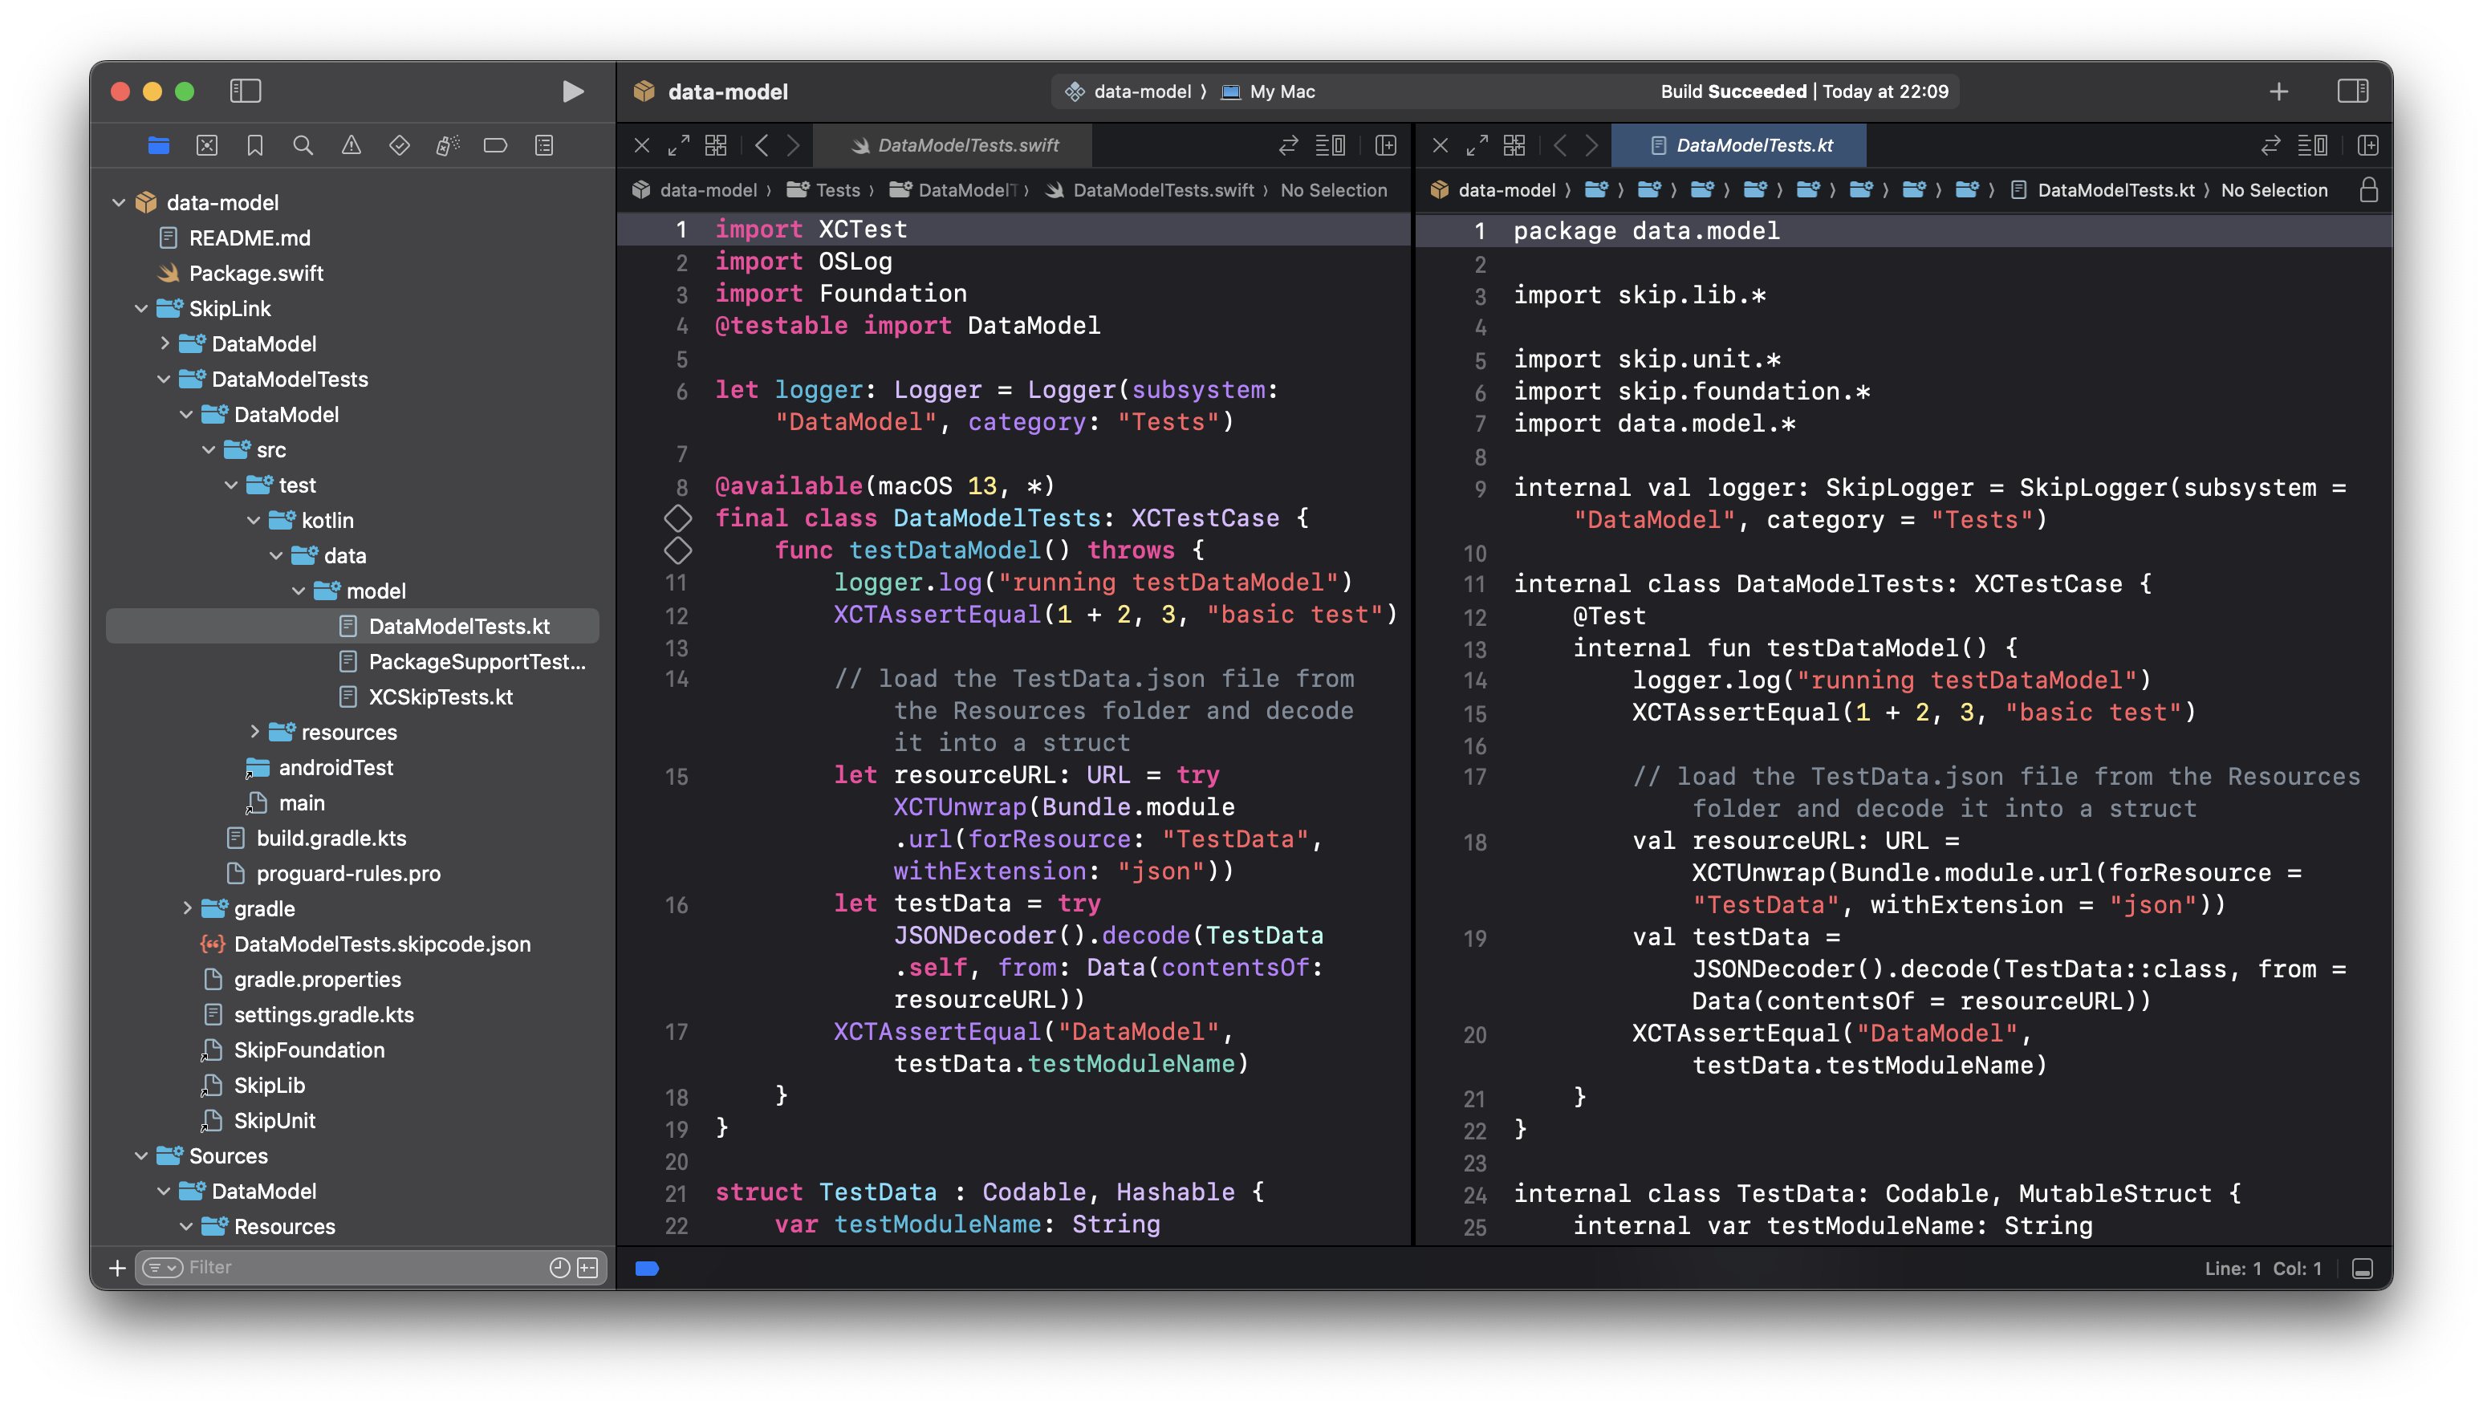Click the code review arrows in the Swift editor
Screen dimensions: 2483x1409
1288,145
